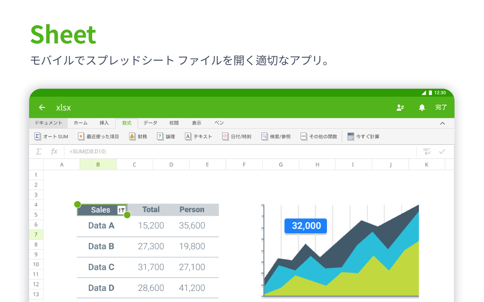This screenshot has height=302, width=484.
Task: Open 財務 financial functions icon
Action: coord(132,136)
